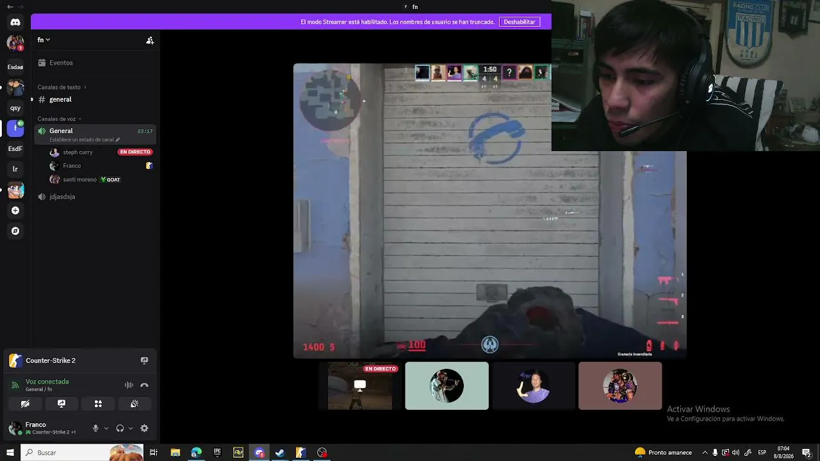Open Counter-Strike 2 screen share icon
The width and height of the screenshot is (820, 461).
pyautogui.click(x=144, y=360)
